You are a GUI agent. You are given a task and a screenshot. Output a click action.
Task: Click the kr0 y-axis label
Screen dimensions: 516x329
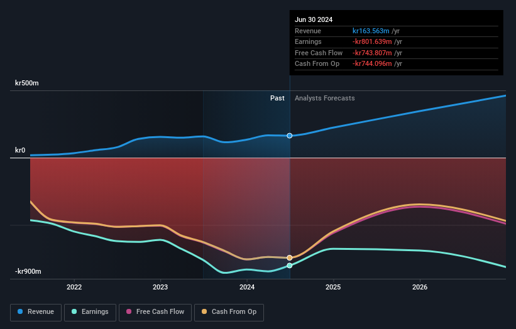[20, 150]
